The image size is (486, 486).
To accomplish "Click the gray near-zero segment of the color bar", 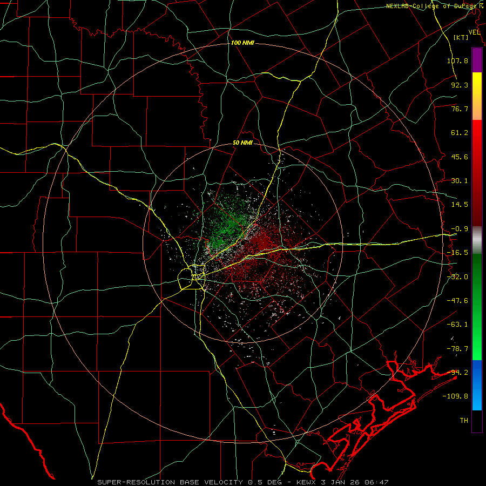I will [x=477, y=240].
